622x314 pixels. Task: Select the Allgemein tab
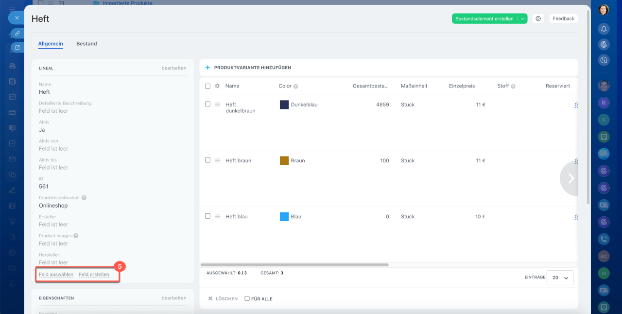point(51,44)
